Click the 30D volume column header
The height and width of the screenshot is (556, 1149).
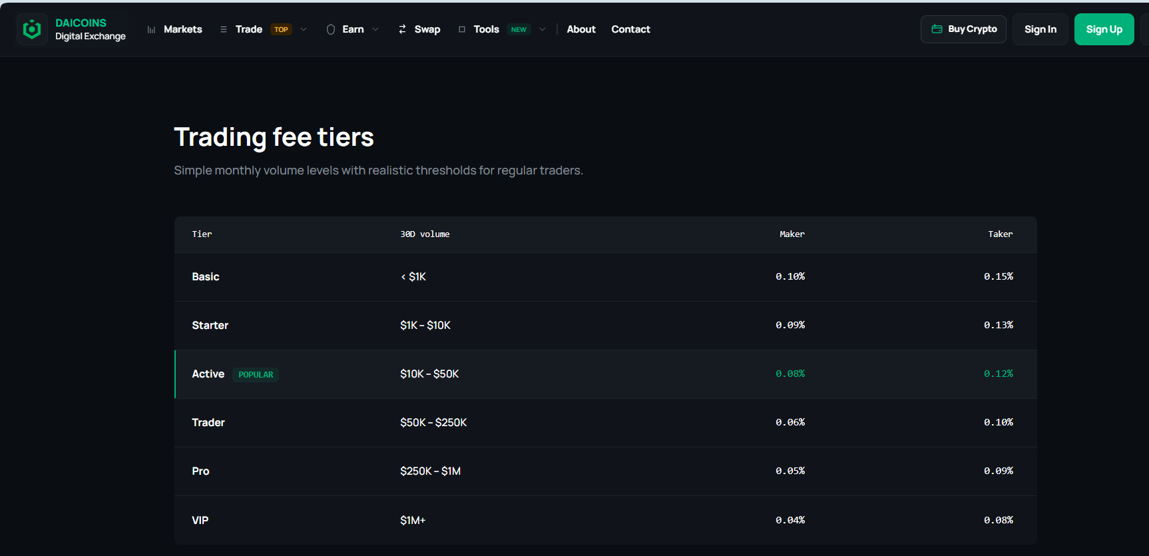point(425,234)
